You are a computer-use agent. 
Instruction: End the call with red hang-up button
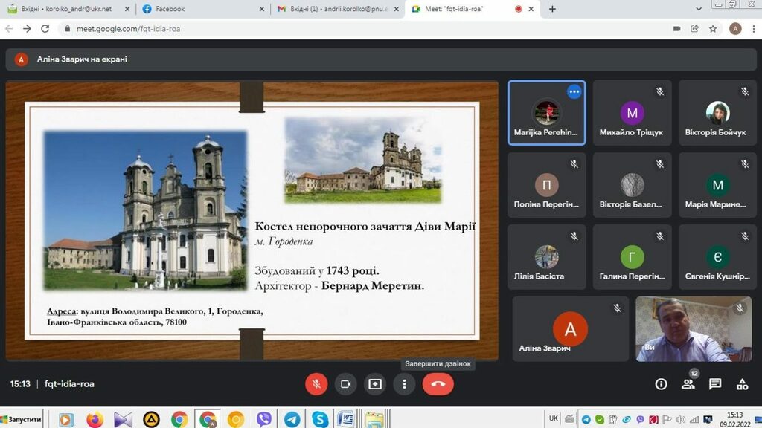[x=438, y=384]
